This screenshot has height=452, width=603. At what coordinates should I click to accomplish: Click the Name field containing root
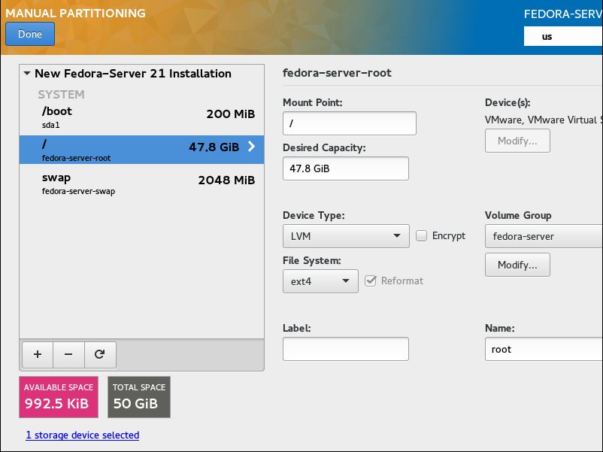click(544, 349)
